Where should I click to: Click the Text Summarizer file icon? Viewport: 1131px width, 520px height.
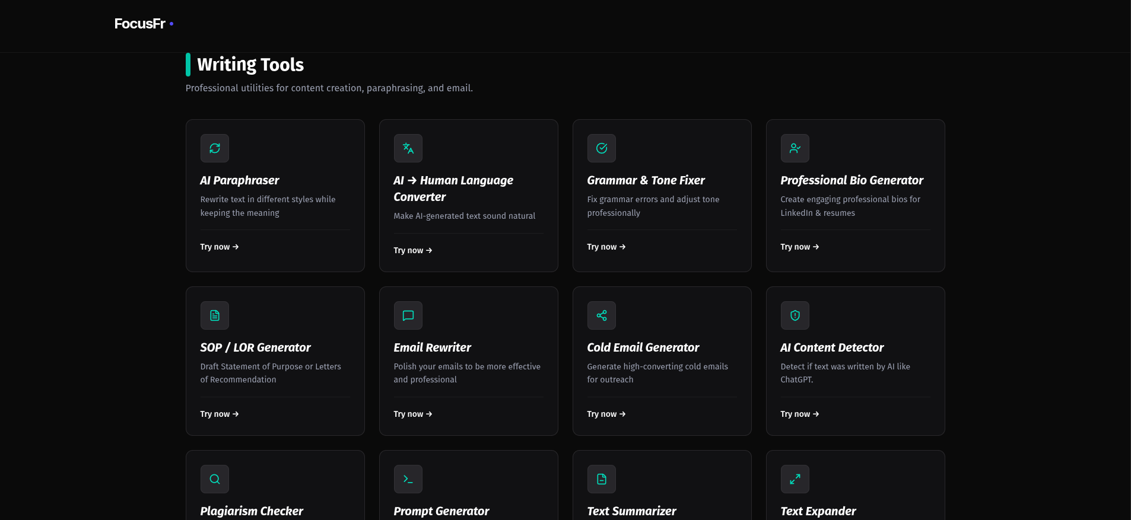point(602,479)
